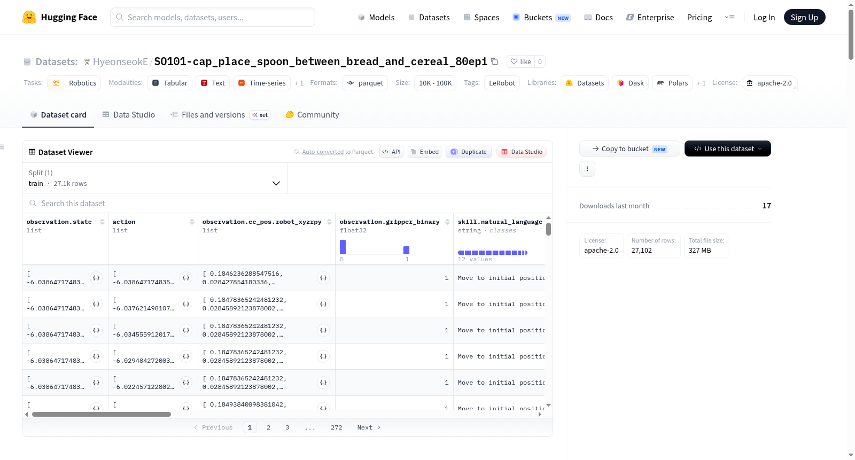This screenshot has width=855, height=460.
Task: Copy dataset name with the copy icon
Action: (494, 61)
